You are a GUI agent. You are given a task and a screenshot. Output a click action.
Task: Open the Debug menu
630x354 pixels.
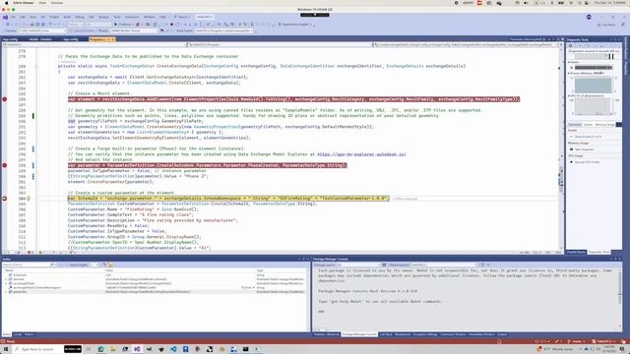coord(80,18)
